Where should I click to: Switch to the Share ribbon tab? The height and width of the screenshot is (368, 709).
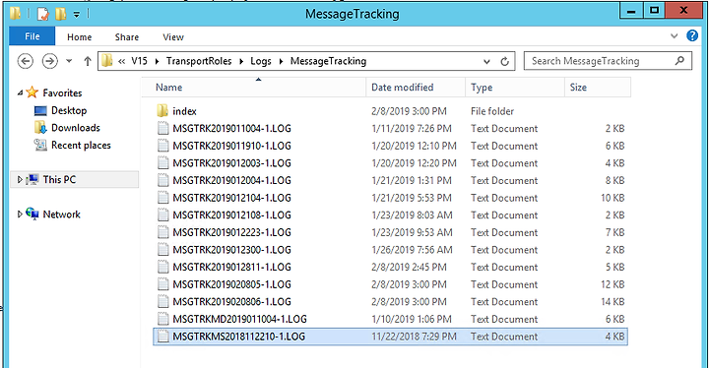(x=127, y=37)
